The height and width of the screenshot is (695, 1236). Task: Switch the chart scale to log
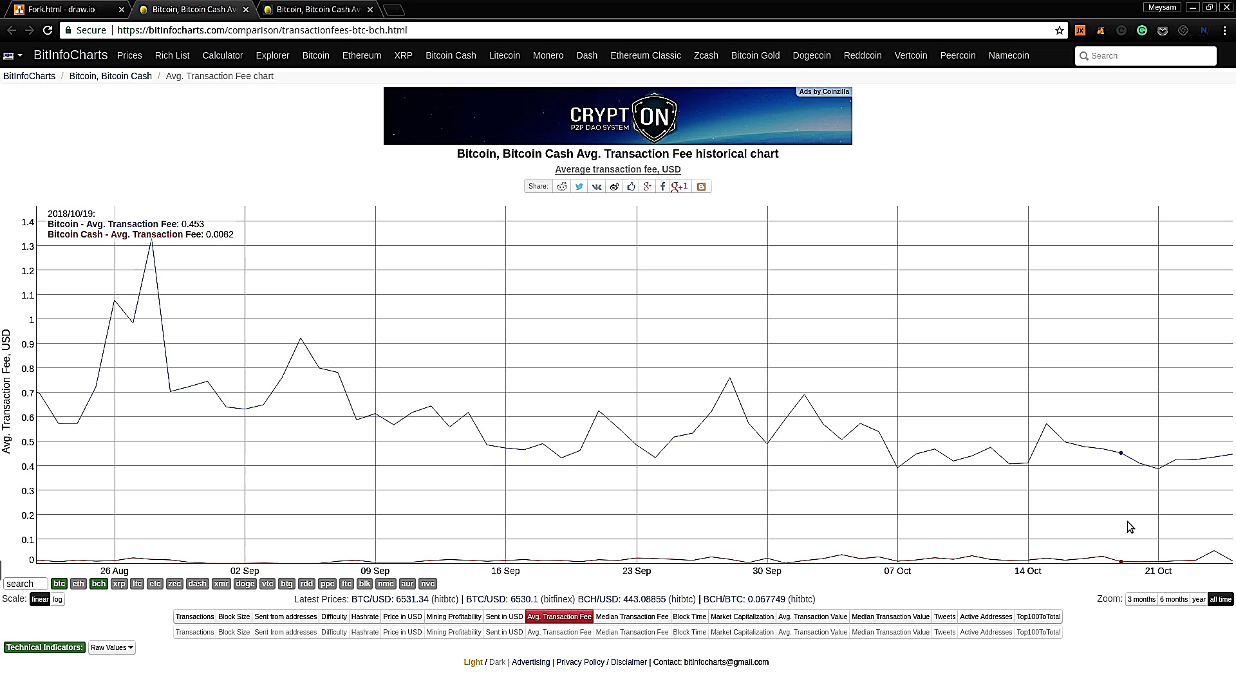58,600
